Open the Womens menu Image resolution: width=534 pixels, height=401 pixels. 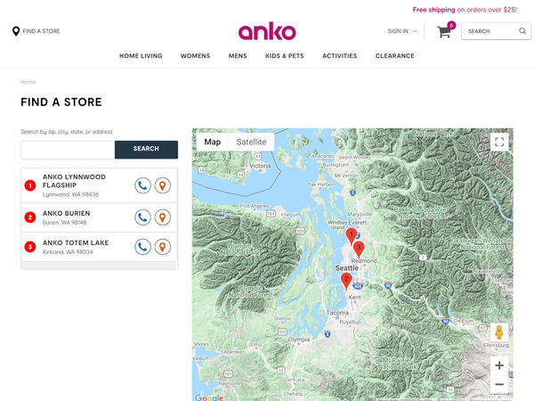(195, 56)
